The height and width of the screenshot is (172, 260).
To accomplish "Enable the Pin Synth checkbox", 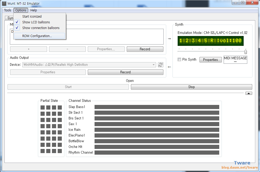I will pyautogui.click(x=179, y=59).
